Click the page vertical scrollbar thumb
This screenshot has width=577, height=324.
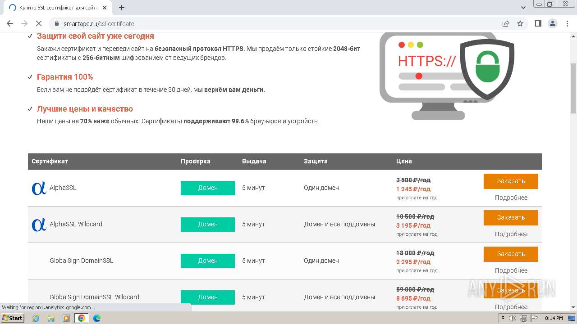click(573, 88)
